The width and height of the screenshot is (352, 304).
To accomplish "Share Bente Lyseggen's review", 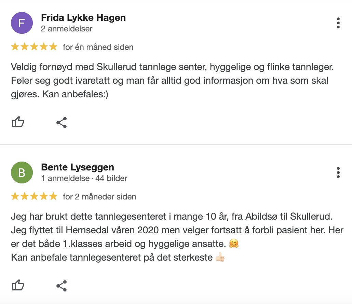I will coord(62,286).
